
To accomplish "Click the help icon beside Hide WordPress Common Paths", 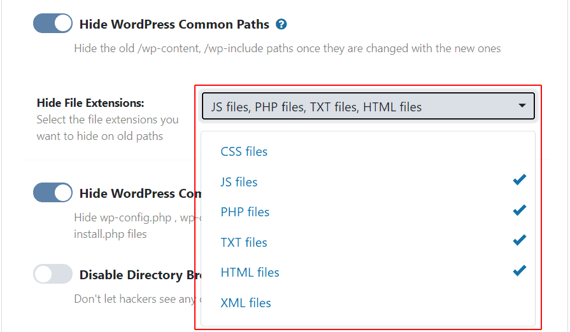I will tap(281, 25).
